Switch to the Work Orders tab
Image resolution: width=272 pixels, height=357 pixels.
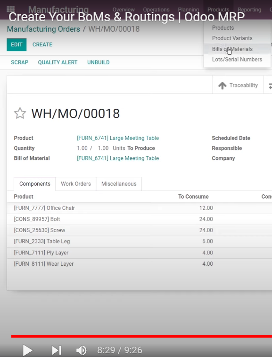[x=76, y=184]
